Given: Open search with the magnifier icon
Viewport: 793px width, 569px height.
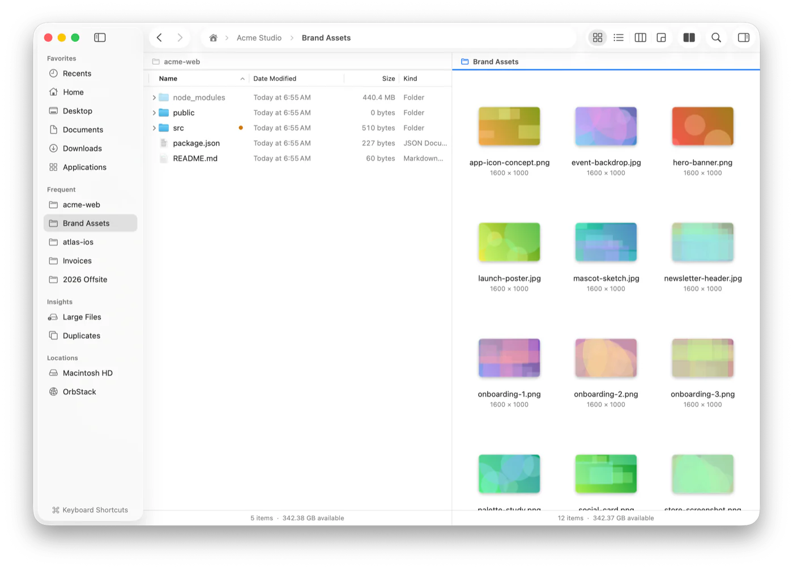Looking at the screenshot, I should coord(717,37).
